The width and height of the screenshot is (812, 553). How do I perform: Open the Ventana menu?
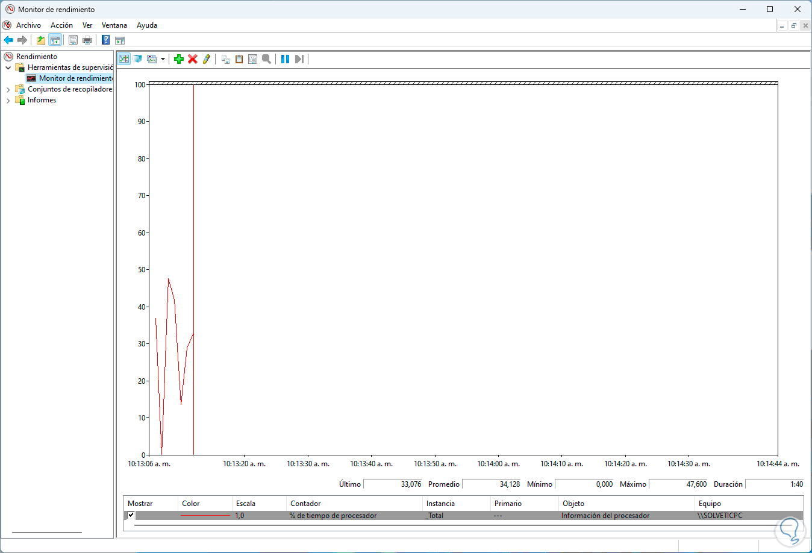pos(114,25)
